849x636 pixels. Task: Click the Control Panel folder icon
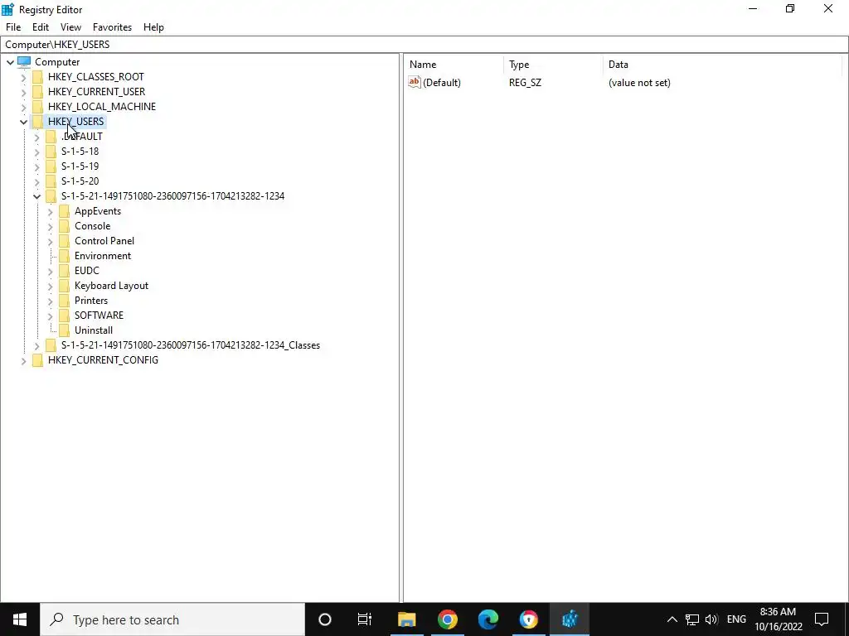(64, 241)
